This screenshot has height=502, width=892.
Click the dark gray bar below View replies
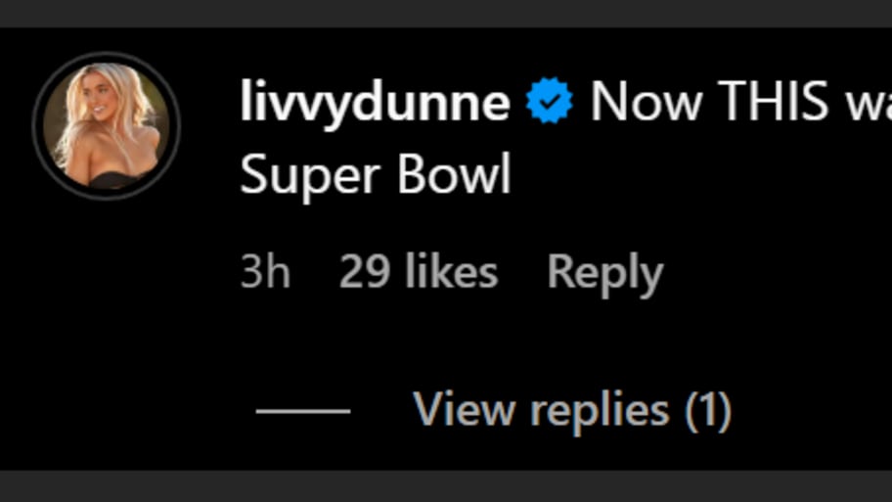coord(446,486)
